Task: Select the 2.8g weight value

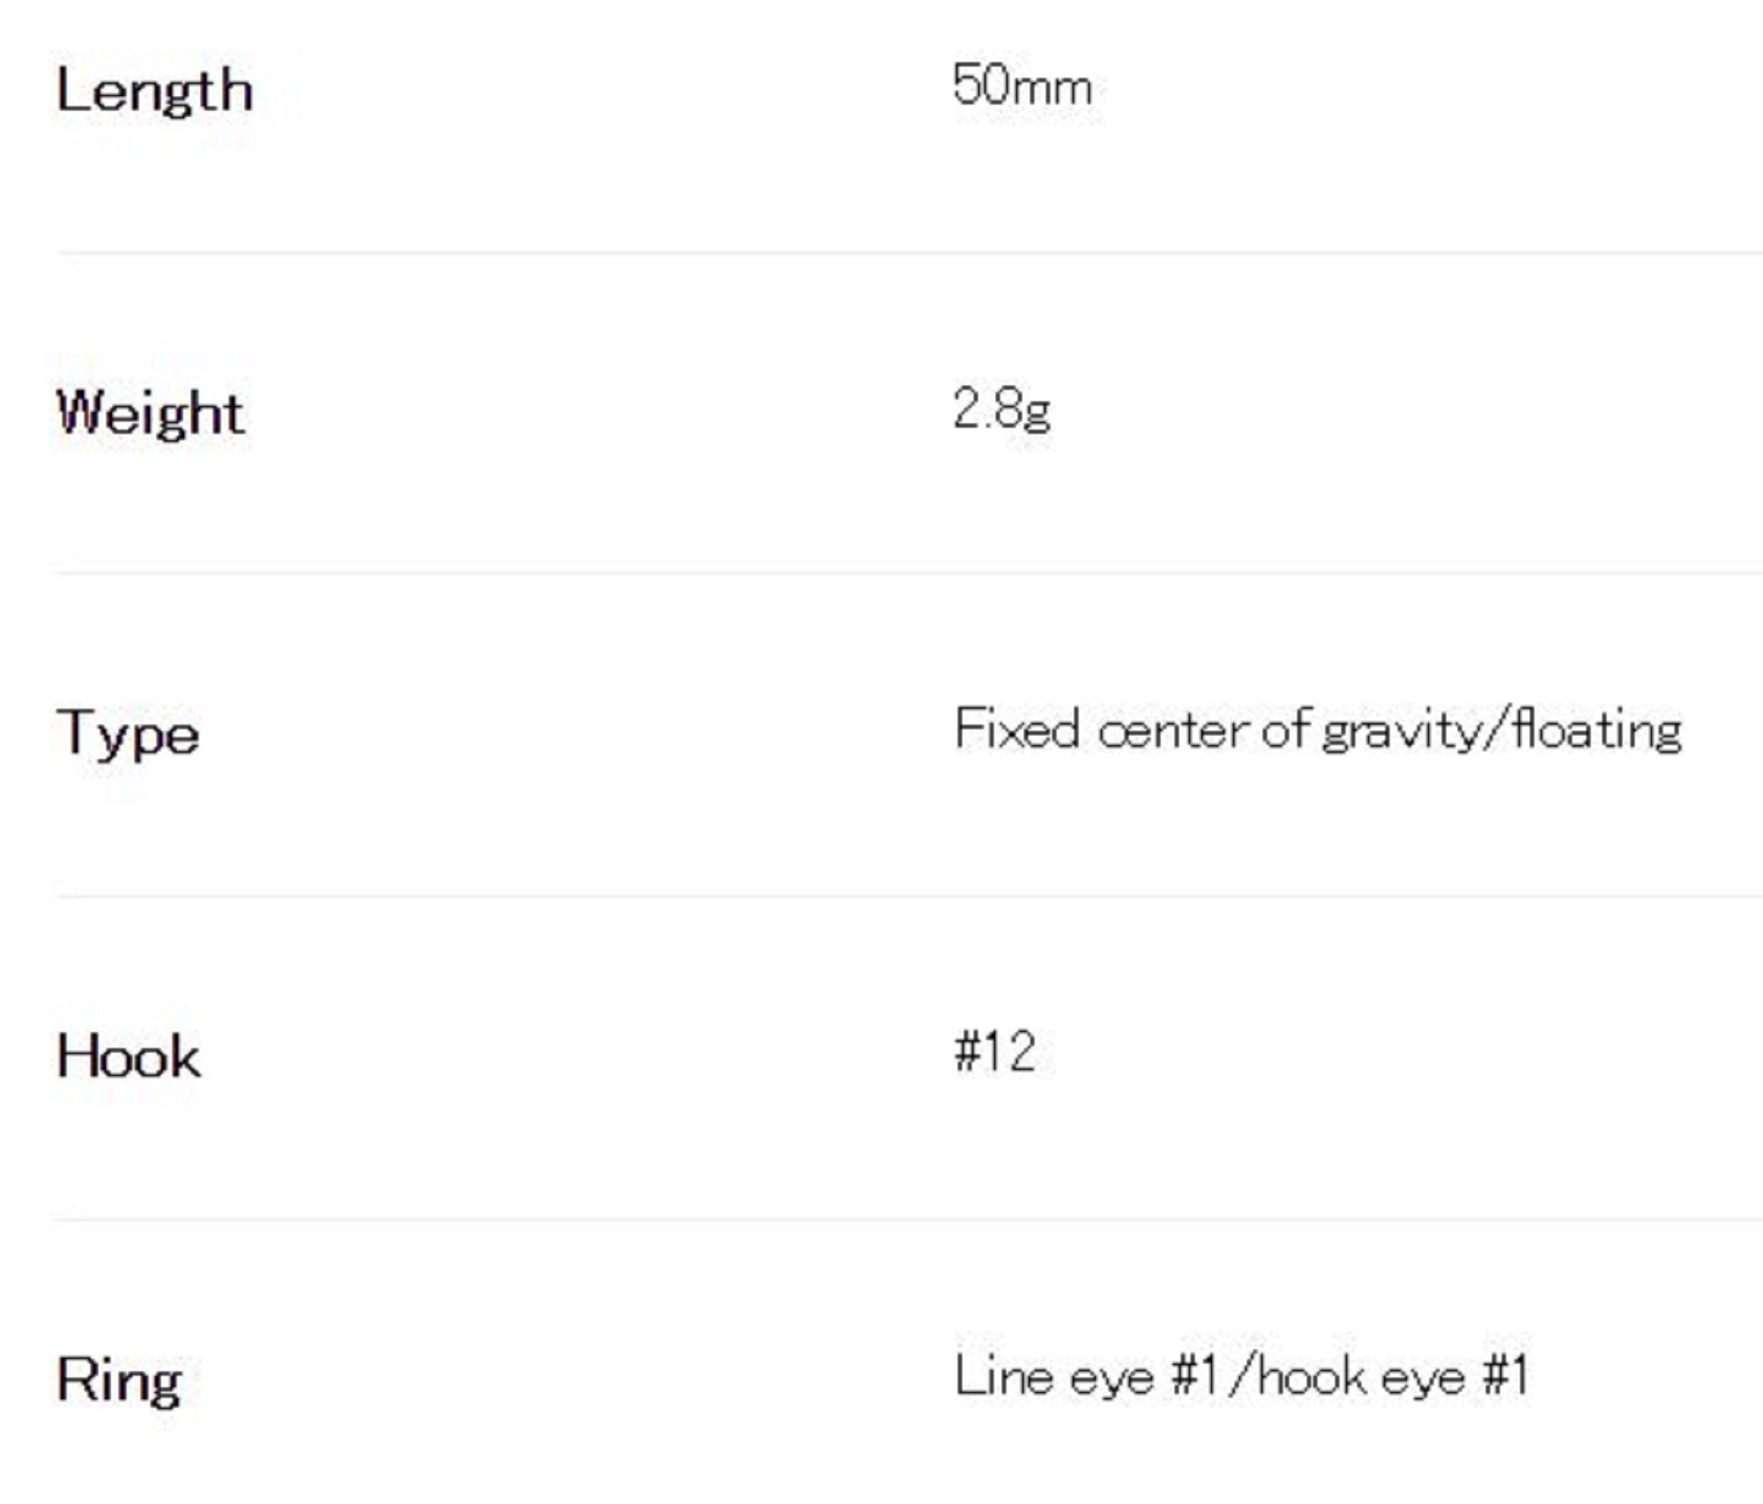Action: (1001, 409)
